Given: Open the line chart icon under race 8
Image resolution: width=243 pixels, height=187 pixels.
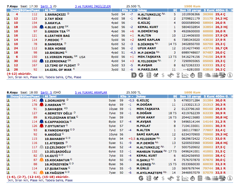Looking at the screenshot, I should pos(185,178).
